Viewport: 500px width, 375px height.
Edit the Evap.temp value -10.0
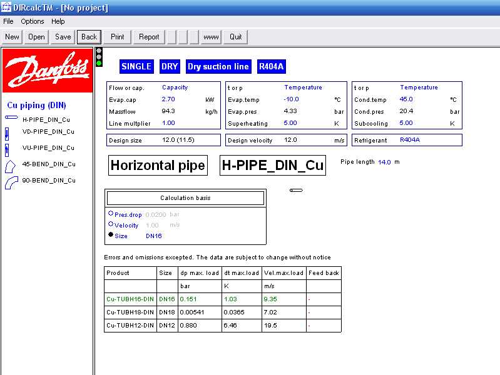pos(291,99)
